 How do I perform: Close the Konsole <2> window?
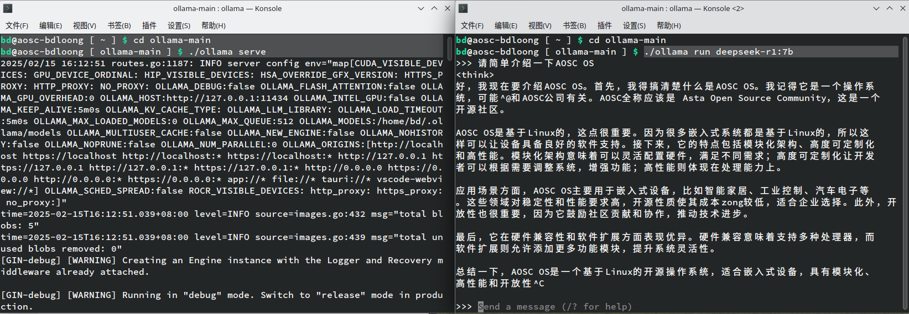903,8
